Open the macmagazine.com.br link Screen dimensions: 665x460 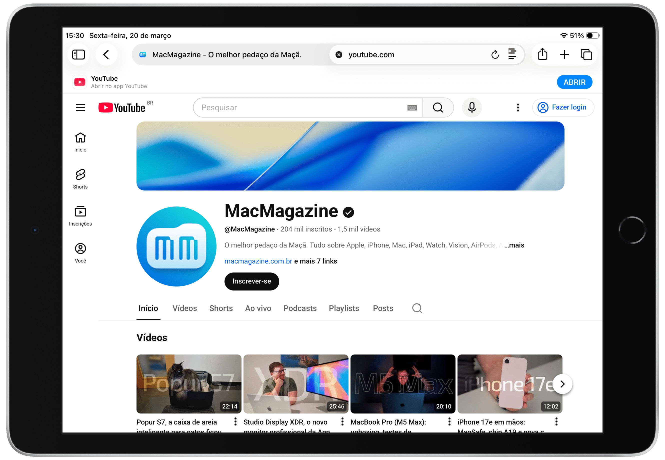pos(258,261)
